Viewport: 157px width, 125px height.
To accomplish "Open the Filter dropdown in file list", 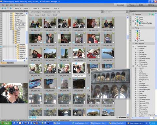I will pyautogui.click(x=31, y=15).
